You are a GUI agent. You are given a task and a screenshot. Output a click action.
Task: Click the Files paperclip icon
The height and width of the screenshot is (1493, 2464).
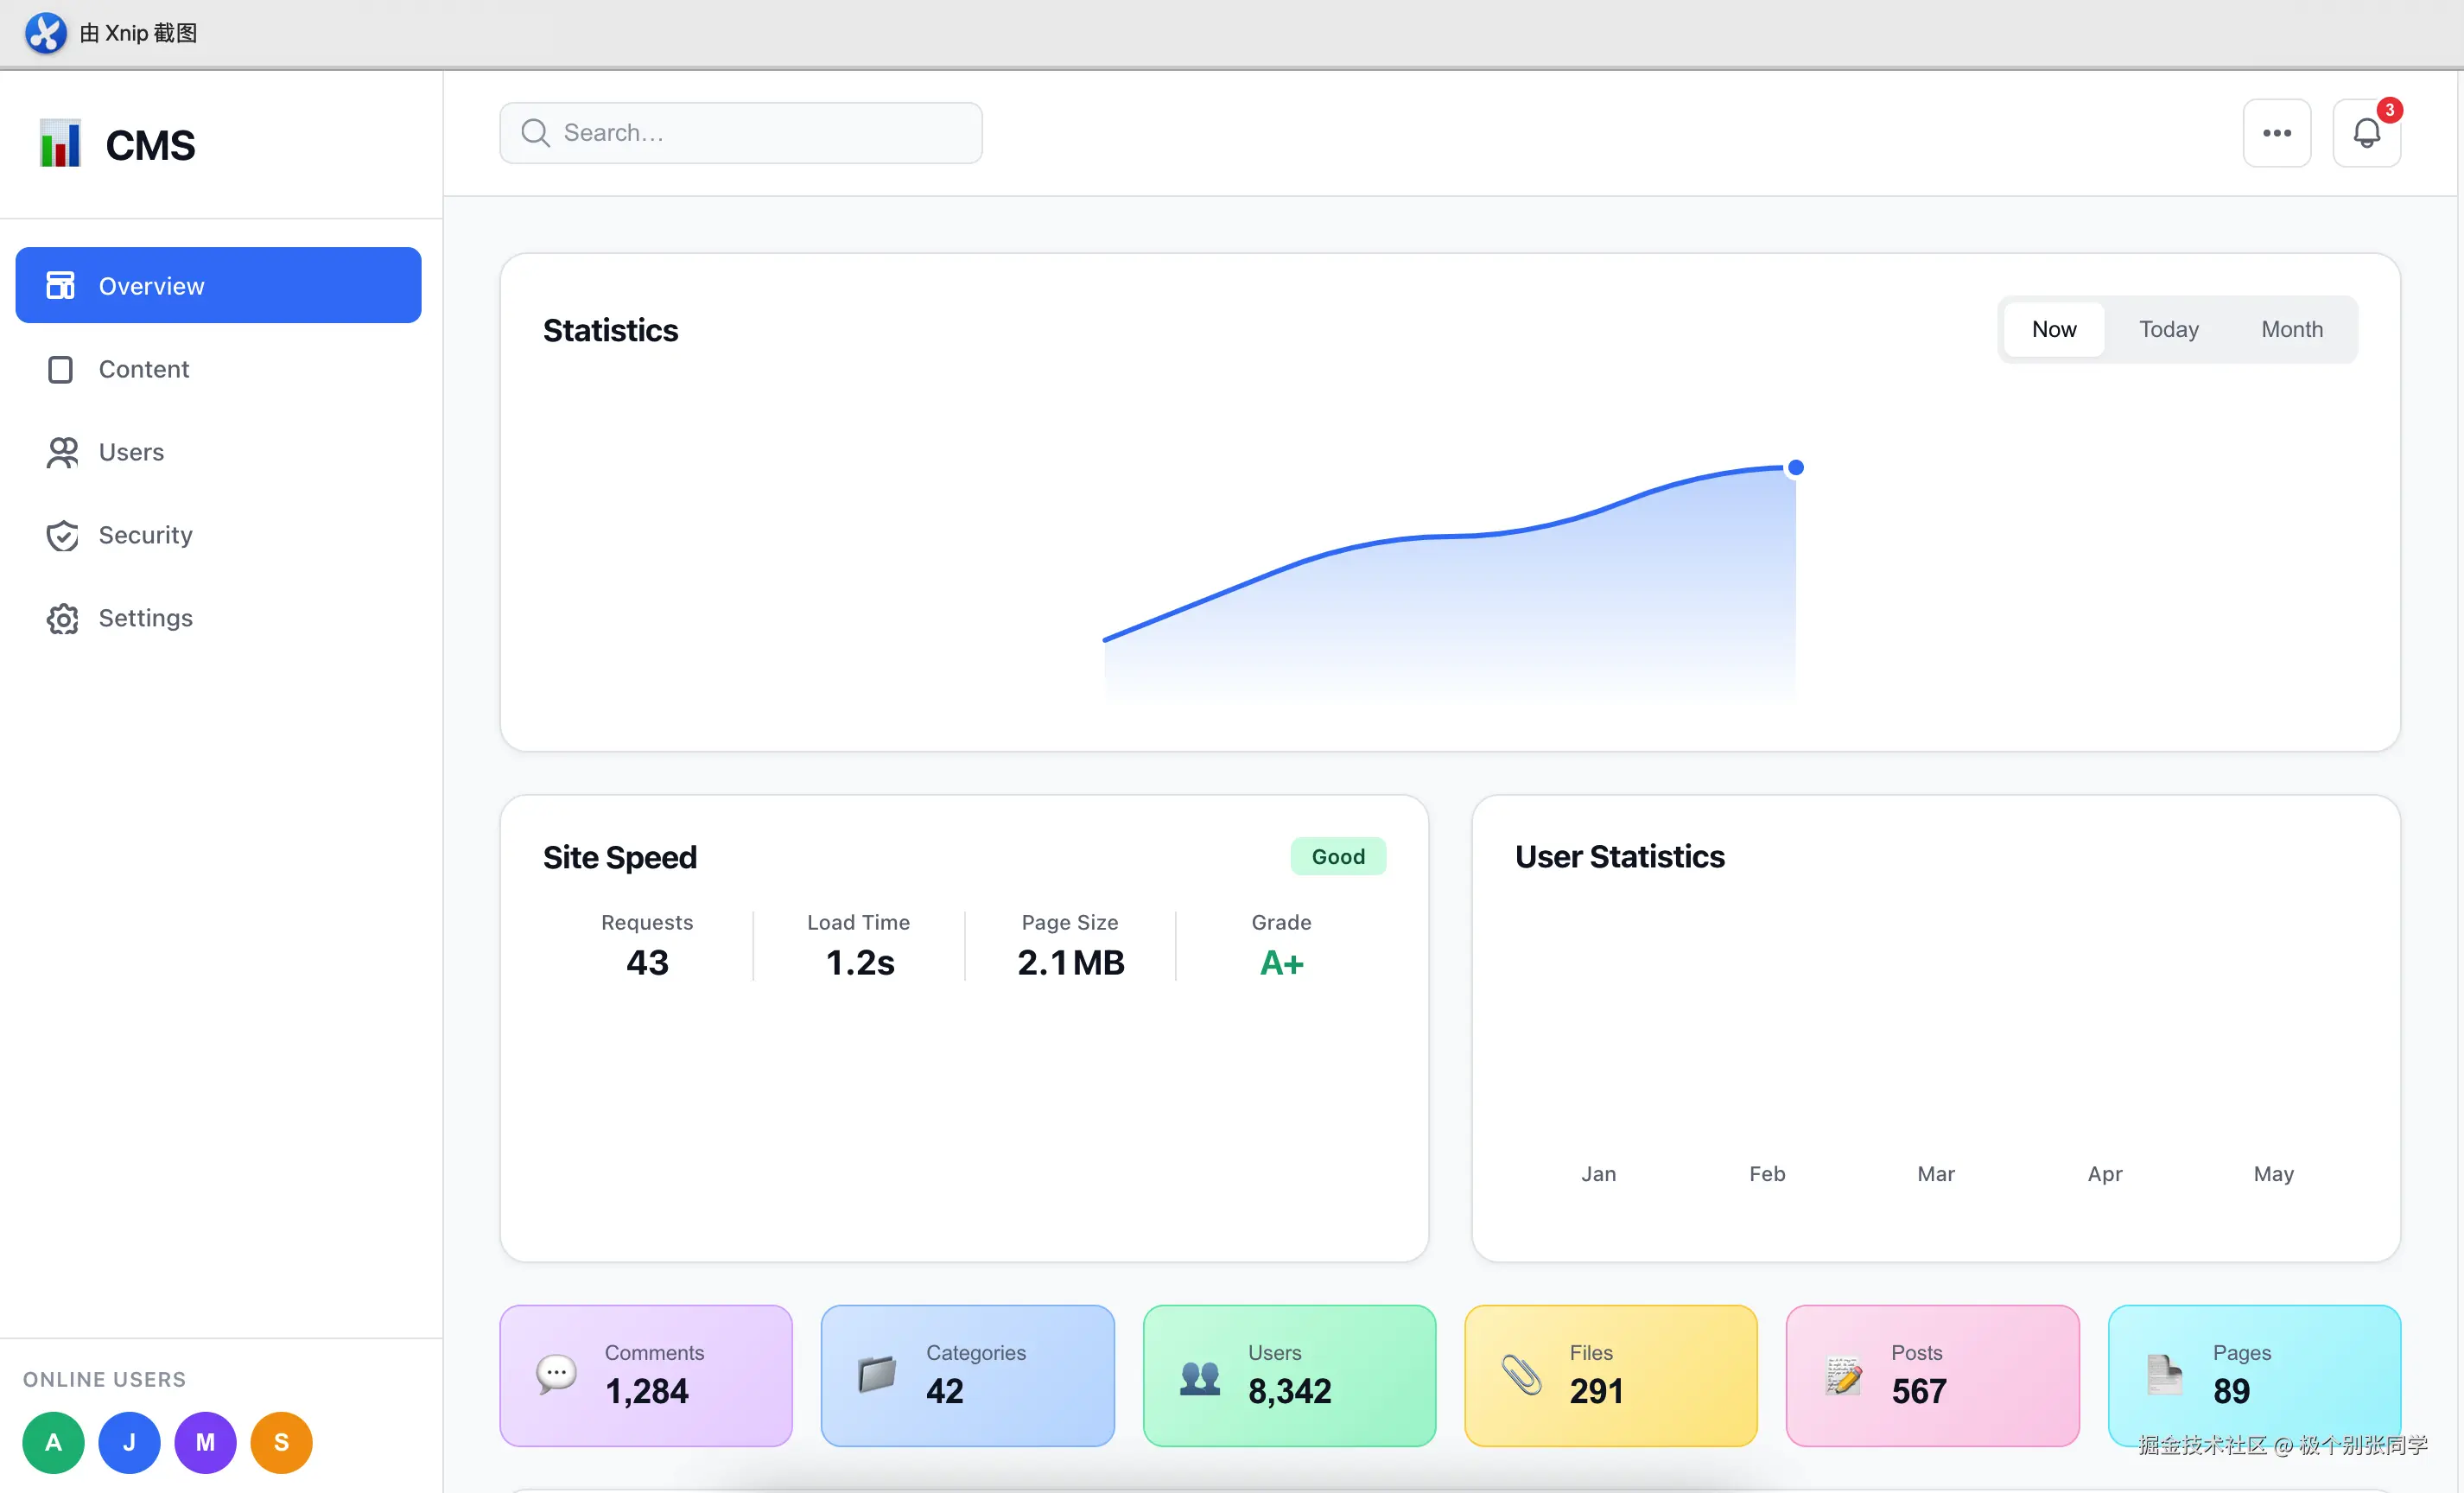[1521, 1375]
